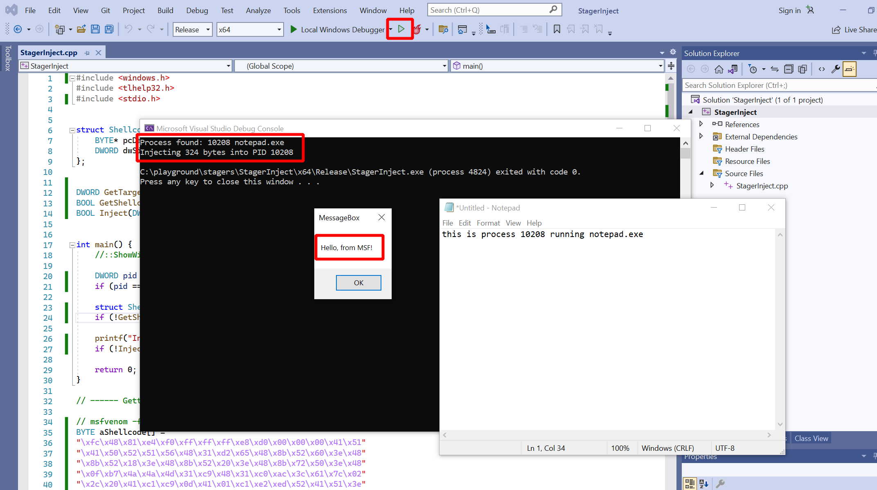Open the Build menu
The height and width of the screenshot is (490, 877).
(x=165, y=10)
